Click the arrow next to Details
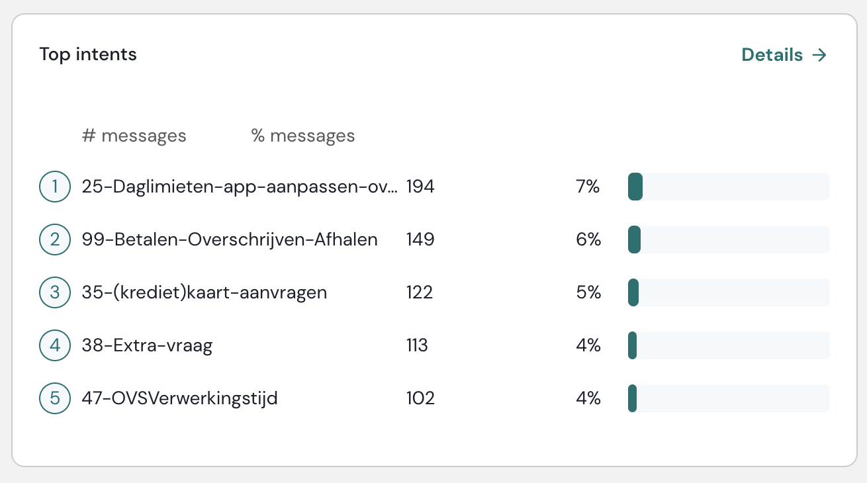Viewport: 867px width, 483px height. coord(819,55)
